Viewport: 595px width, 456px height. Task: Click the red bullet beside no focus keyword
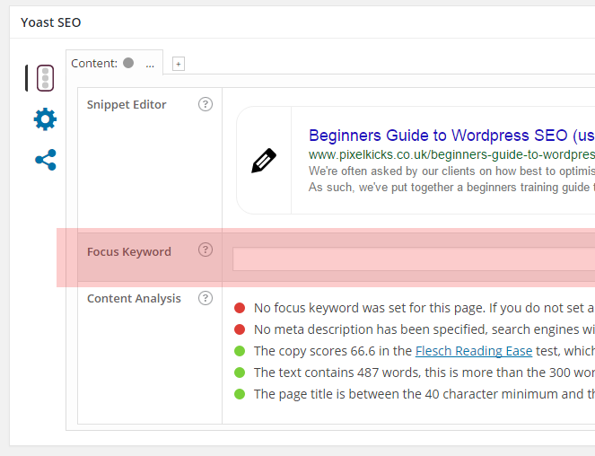240,308
